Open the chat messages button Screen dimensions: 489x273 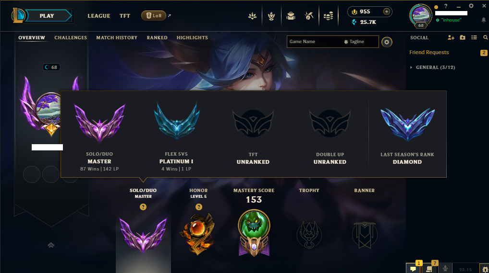point(413,268)
